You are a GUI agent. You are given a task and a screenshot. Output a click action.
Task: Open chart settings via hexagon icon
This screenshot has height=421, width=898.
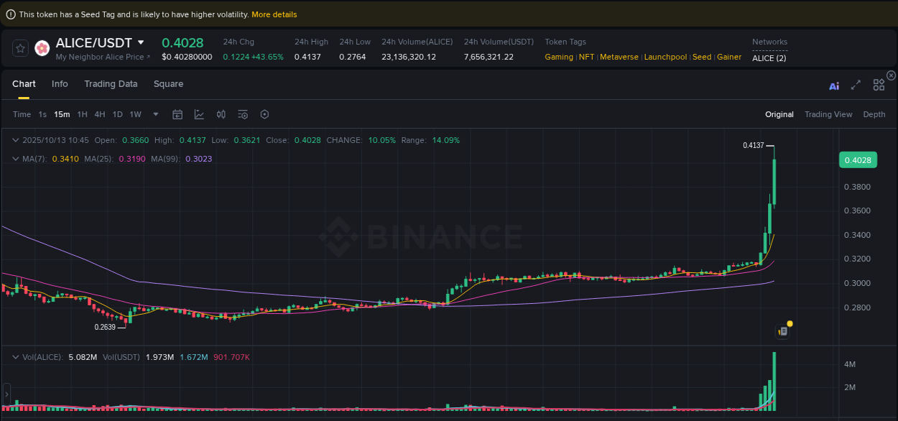264,114
